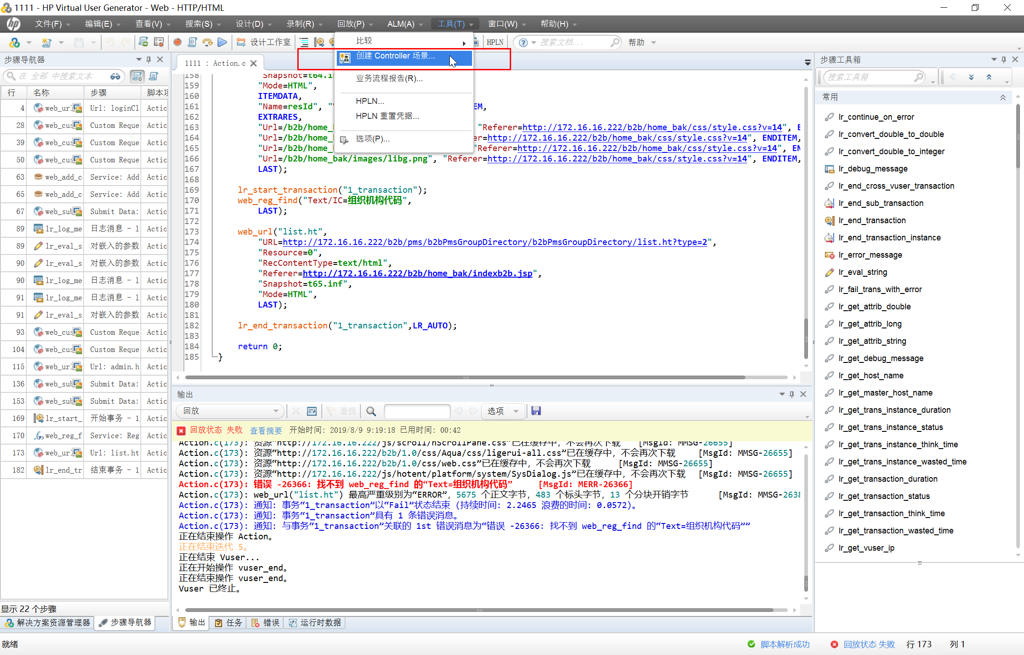Click the blue Replay play button
Viewport: 1024px width, 655px height.
pos(222,42)
